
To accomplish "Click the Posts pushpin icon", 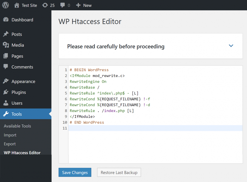I will [x=6, y=34].
